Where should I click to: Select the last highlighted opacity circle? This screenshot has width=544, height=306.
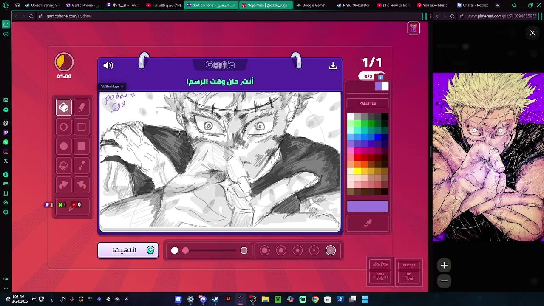(x=331, y=250)
